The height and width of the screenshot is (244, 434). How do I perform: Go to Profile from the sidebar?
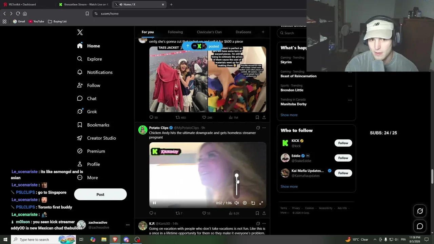[88, 164]
